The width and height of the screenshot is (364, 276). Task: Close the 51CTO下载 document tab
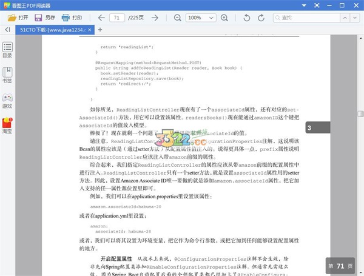(x=90, y=30)
